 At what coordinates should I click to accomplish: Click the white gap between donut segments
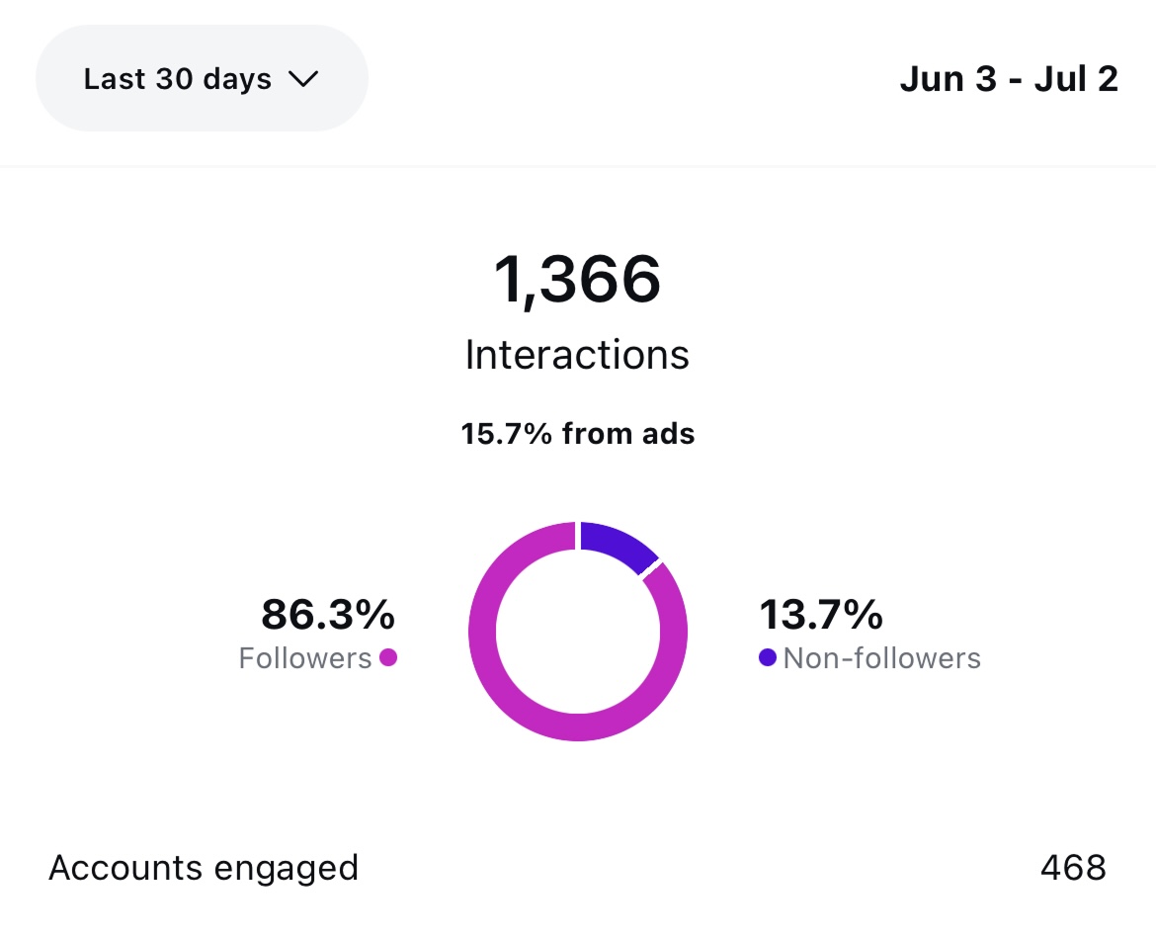(650, 567)
